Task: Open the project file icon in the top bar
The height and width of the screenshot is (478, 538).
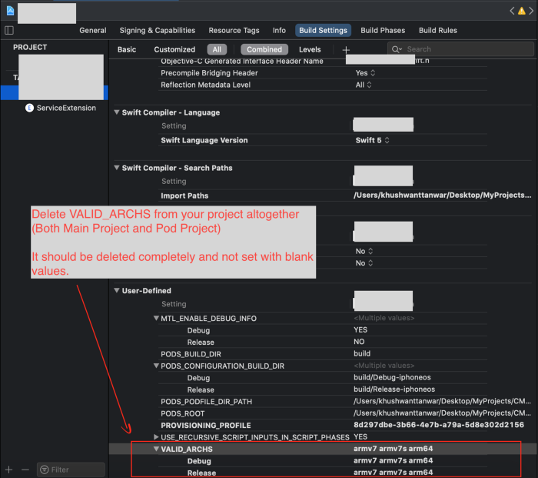Action: pos(10,11)
